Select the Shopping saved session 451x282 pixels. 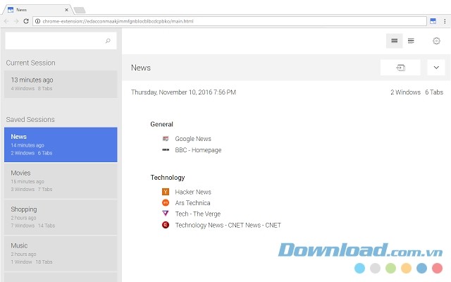click(61, 216)
